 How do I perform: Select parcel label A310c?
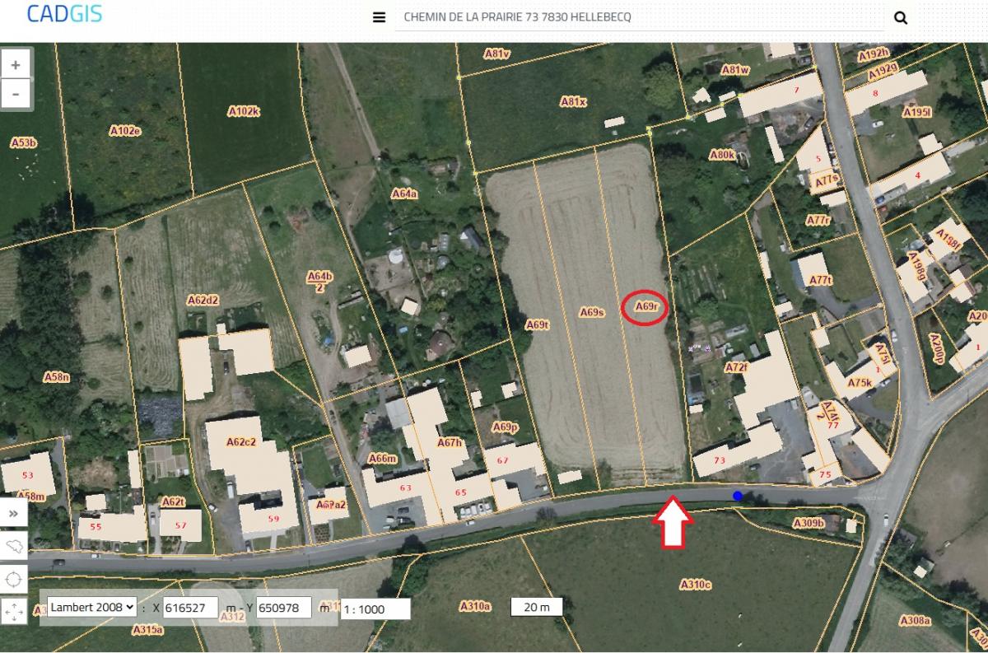pos(695,584)
